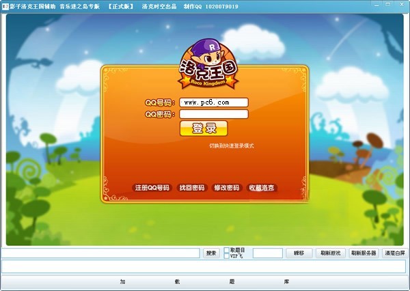Click the 洛克王国 Roco Kingdom logo
This screenshot has width=410, height=291.
208,64
